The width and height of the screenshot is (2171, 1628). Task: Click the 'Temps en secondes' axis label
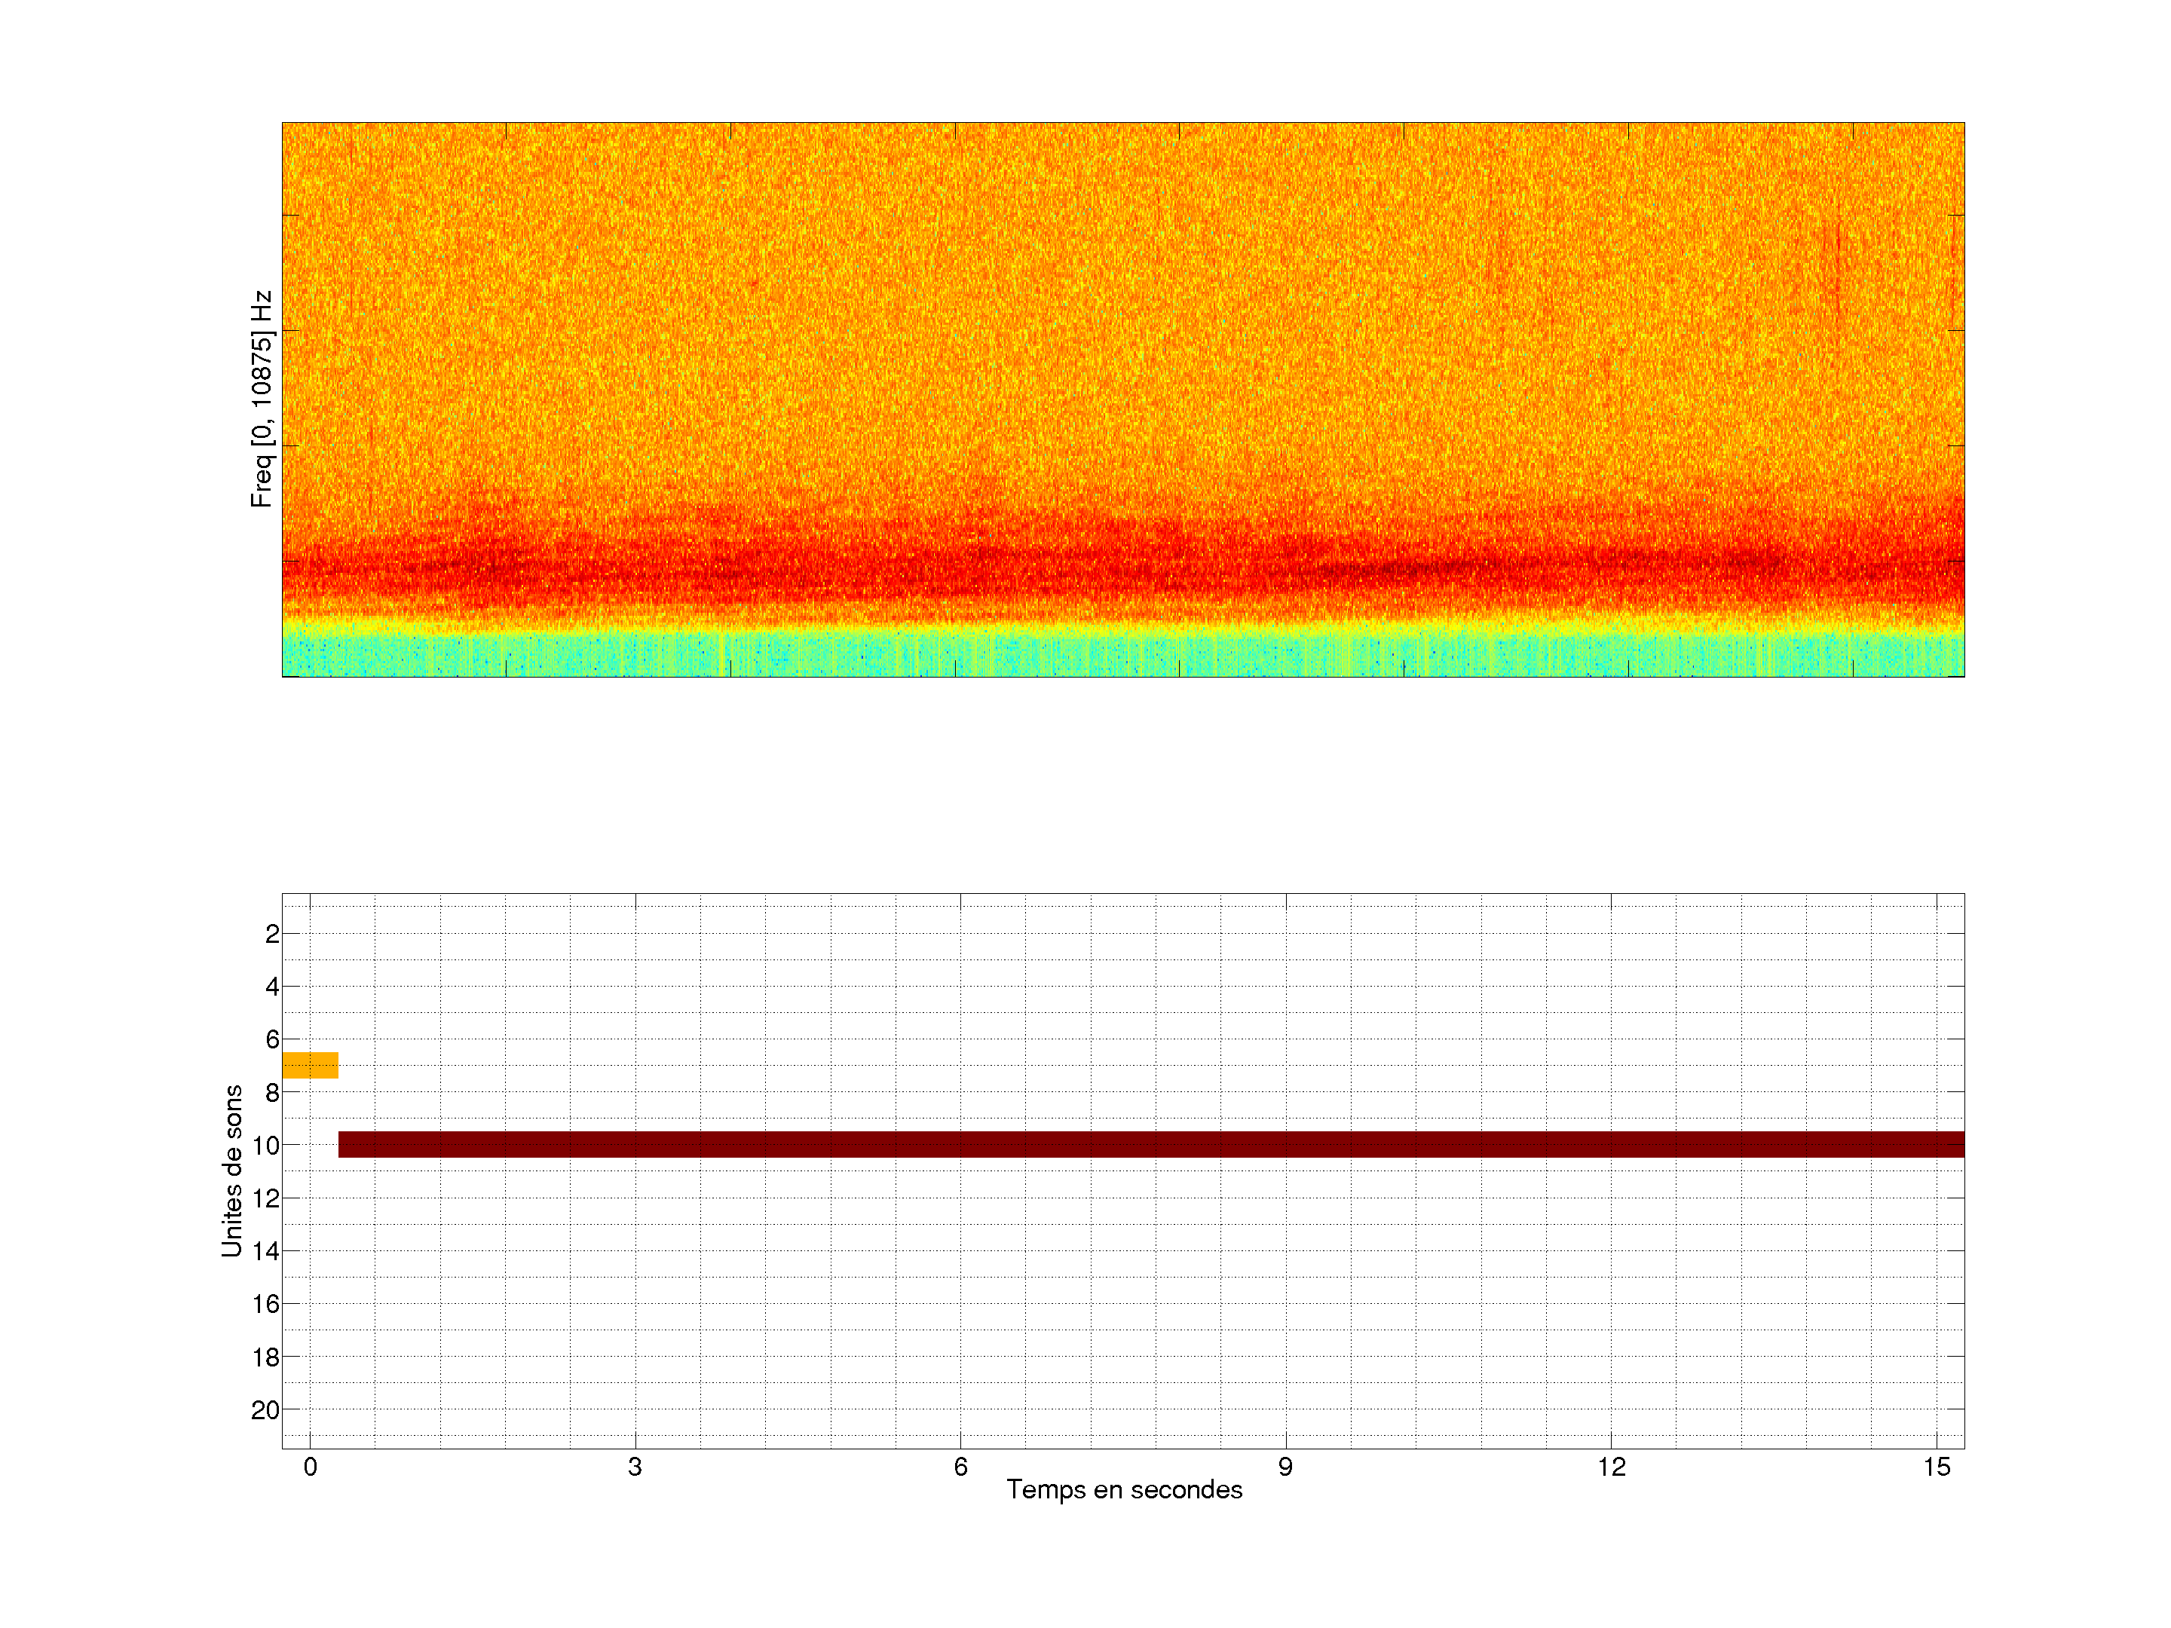click(x=1124, y=1489)
